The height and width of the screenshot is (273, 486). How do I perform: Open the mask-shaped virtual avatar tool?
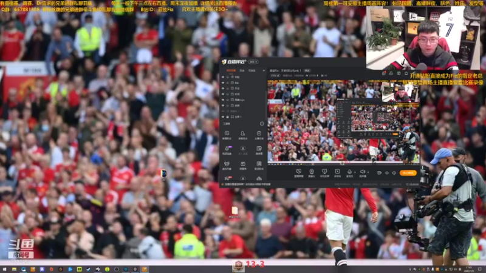(x=227, y=166)
